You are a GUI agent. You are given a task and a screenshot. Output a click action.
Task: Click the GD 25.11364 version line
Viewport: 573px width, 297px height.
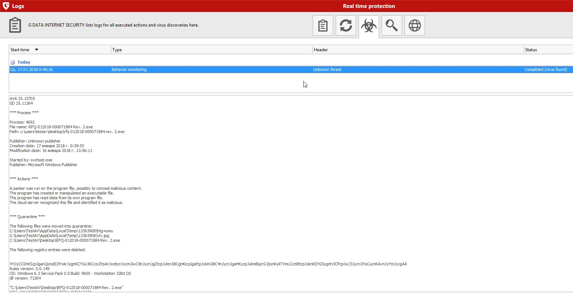coord(21,103)
